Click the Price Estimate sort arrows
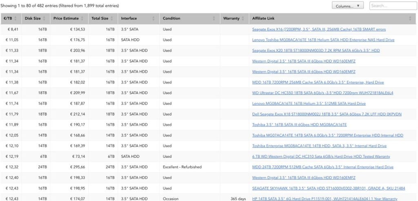The width and height of the screenshot is (418, 201). click(82, 19)
